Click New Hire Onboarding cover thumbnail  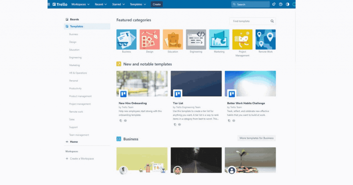pyautogui.click(x=142, y=84)
